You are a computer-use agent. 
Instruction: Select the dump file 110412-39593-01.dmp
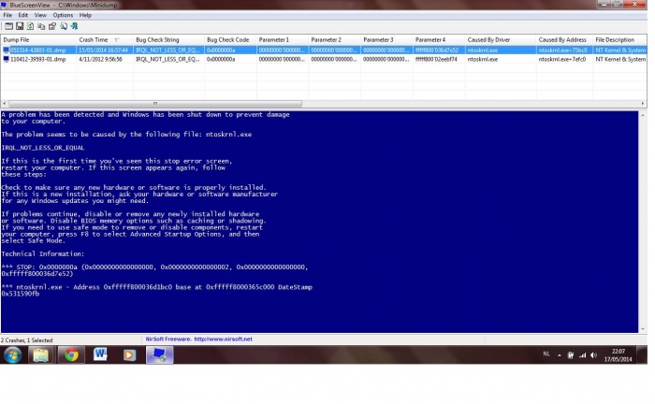38,59
